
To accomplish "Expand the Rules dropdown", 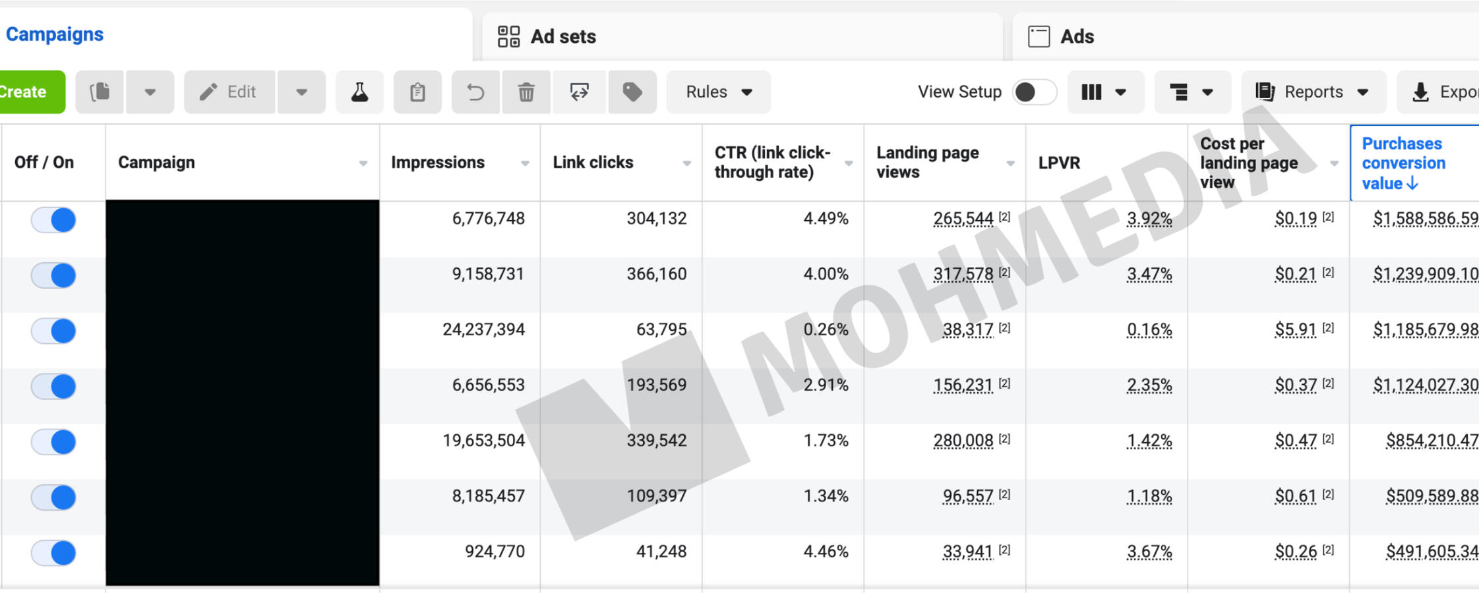I will tap(718, 92).
